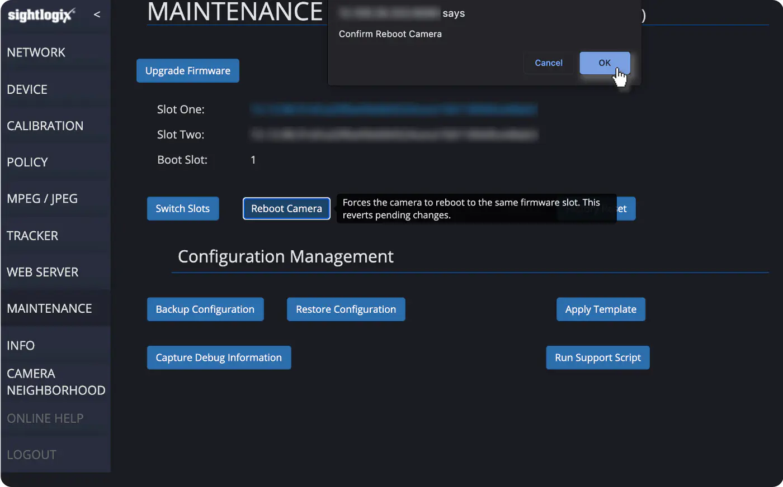
Task: Open MPEG / JPEG settings
Action: click(43, 199)
